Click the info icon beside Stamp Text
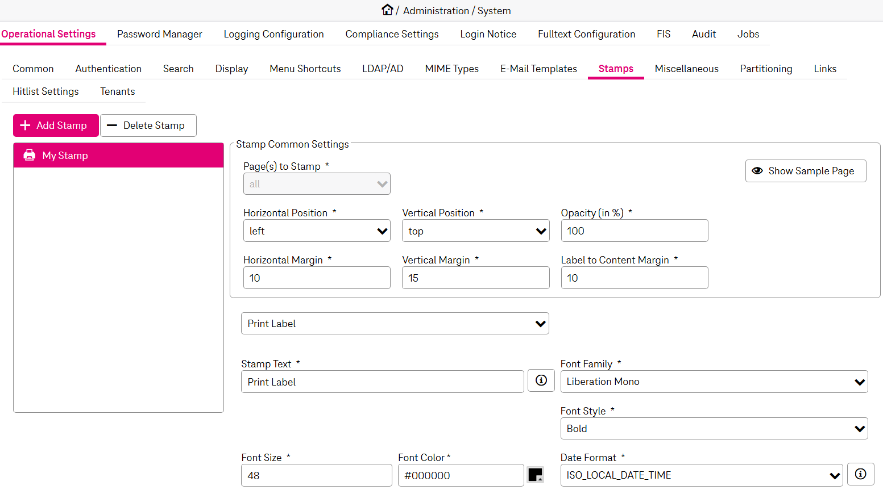This screenshot has height=490, width=883. pyautogui.click(x=541, y=380)
